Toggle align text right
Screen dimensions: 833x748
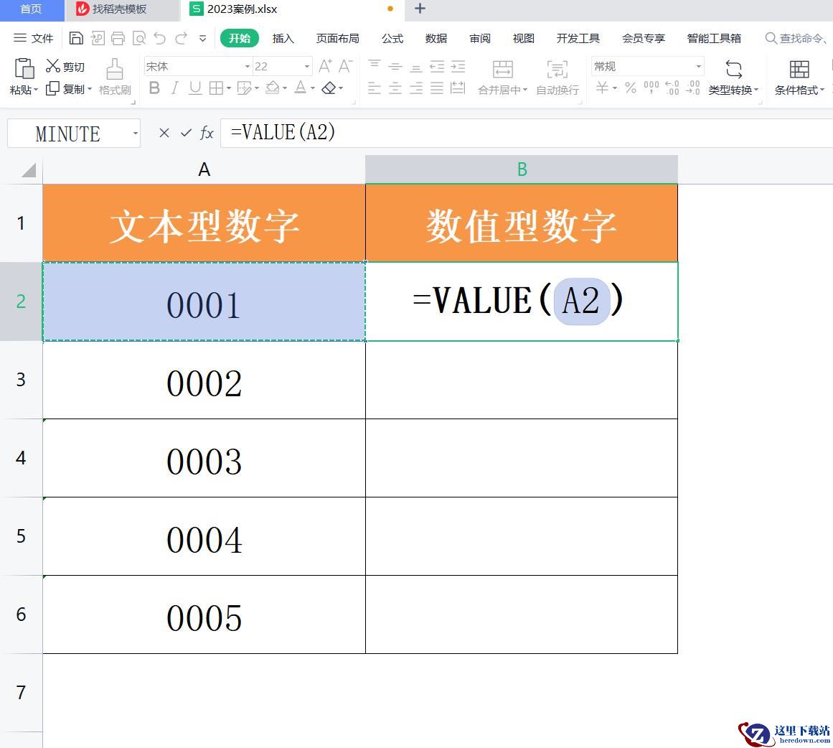pos(416,88)
